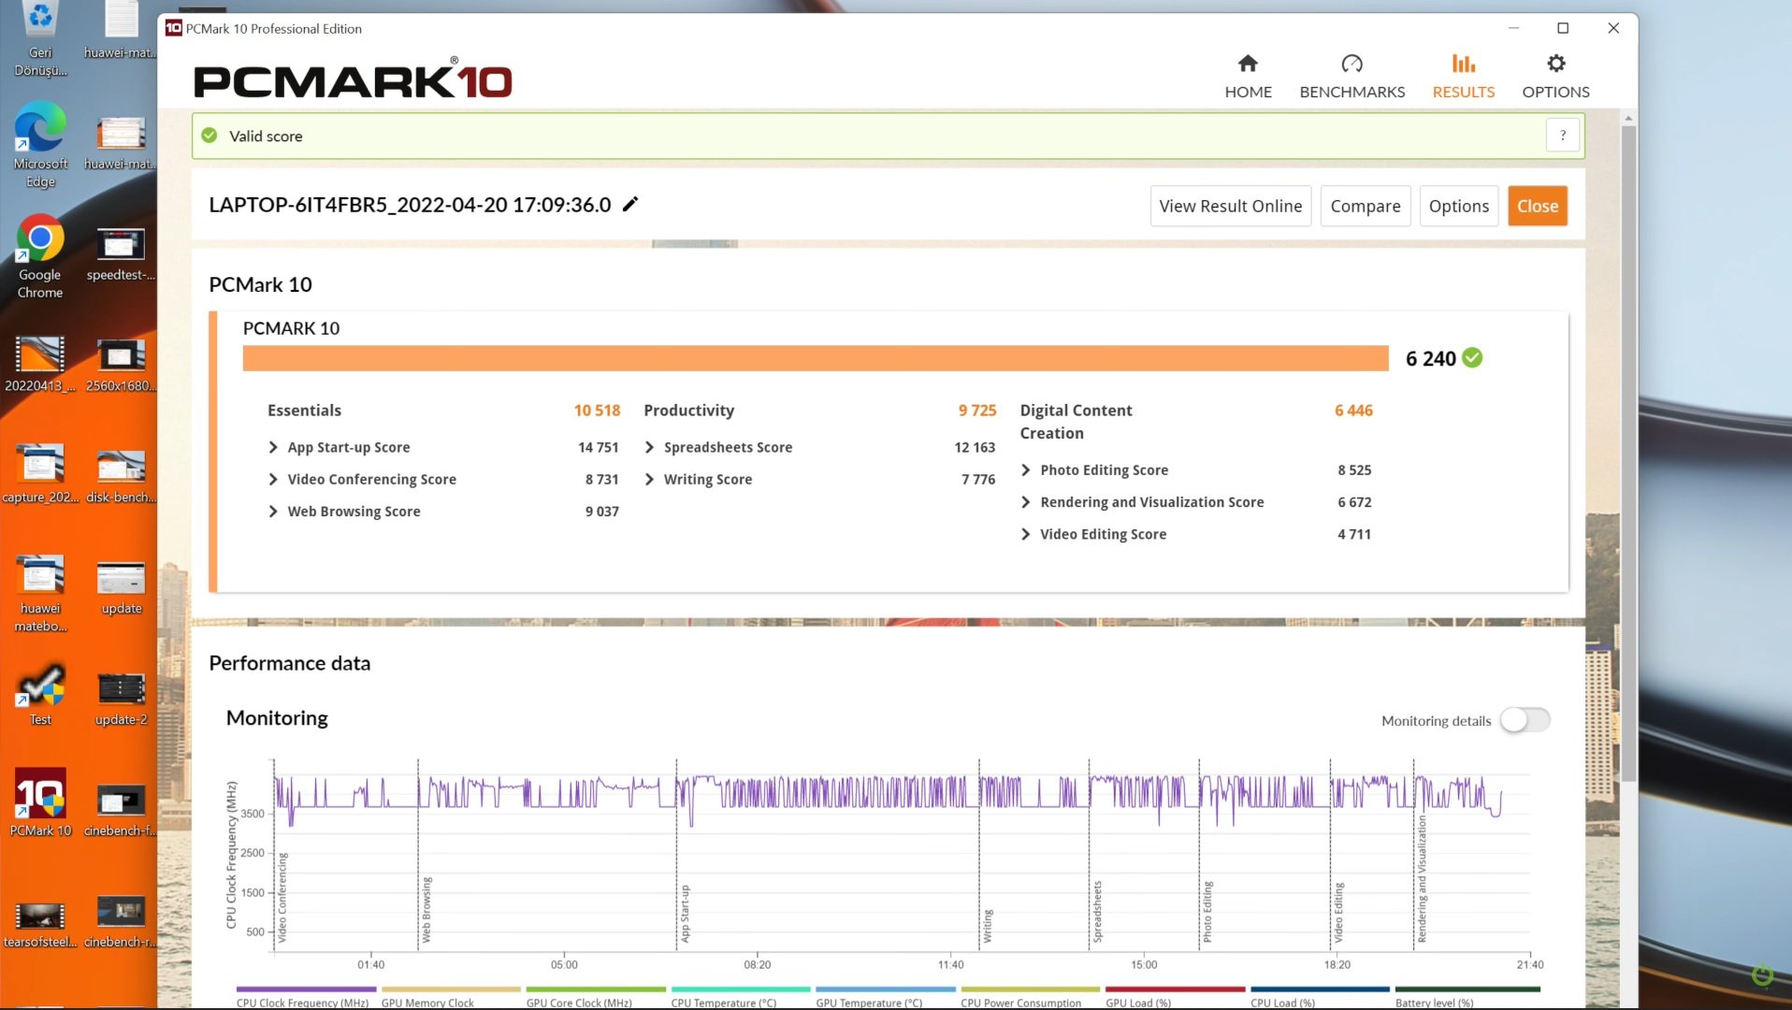
Task: Select the cinebench-r desktop file
Action: [121, 921]
